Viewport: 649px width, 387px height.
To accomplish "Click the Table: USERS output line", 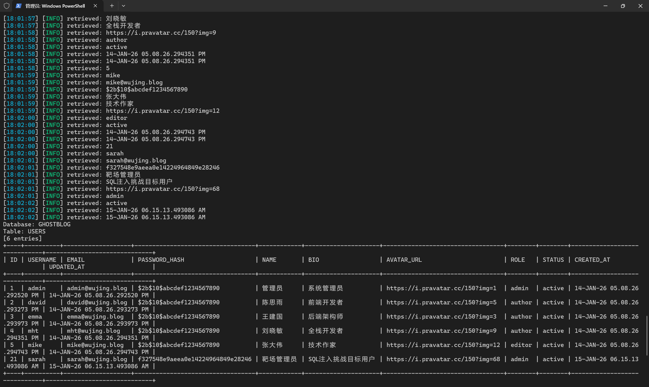I will [x=24, y=231].
